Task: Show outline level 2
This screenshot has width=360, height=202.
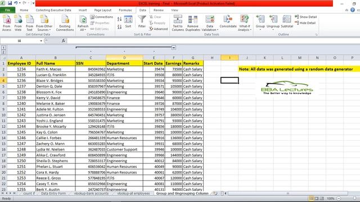Action: 3,52
